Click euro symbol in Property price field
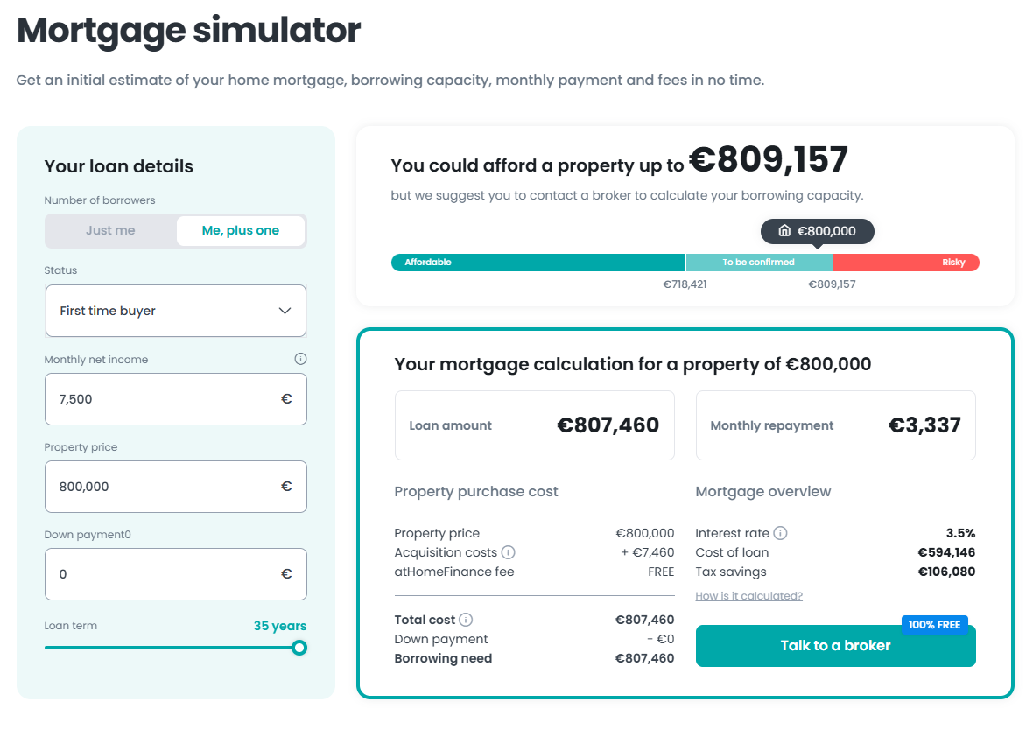Viewport: 1033px width, 730px height. pyautogui.click(x=286, y=487)
